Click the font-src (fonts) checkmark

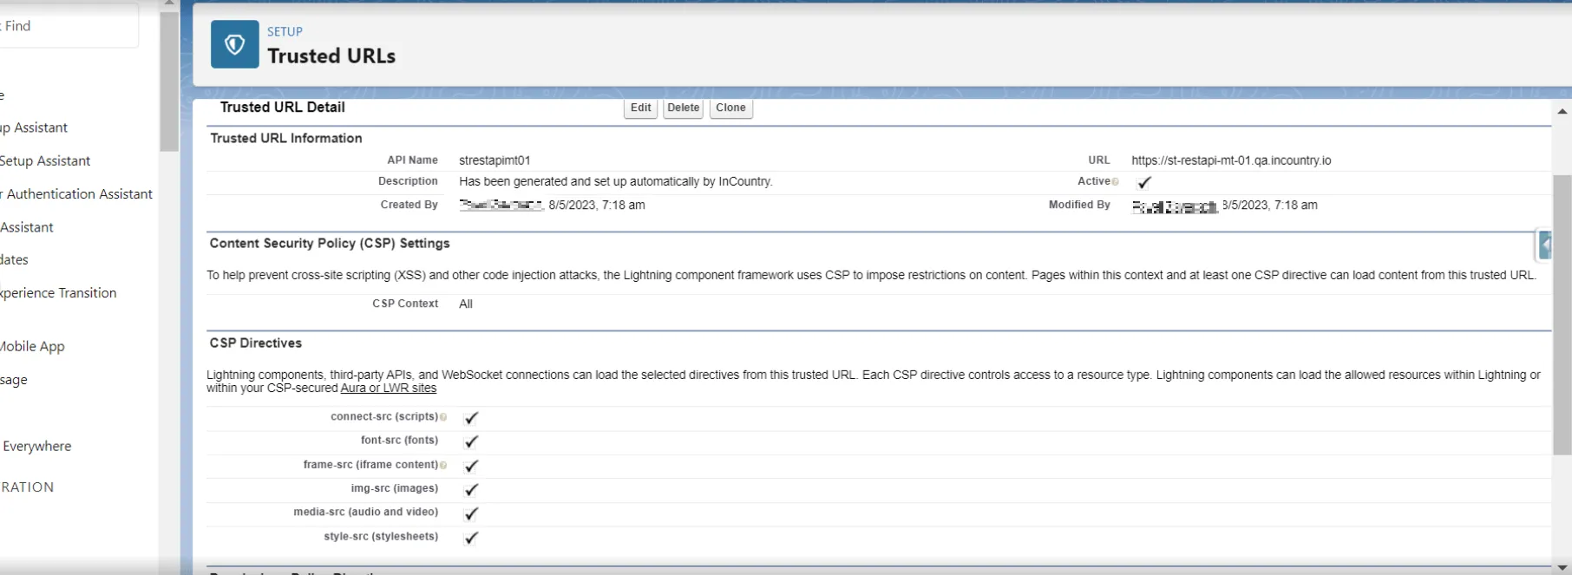pyautogui.click(x=471, y=441)
